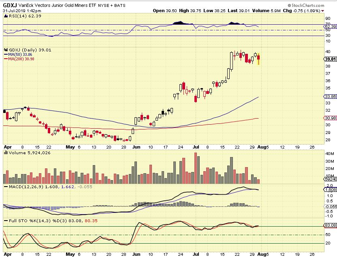This screenshot has height=257, width=337.
Task: Click the 39.01 last-price tag on price axis
Action: point(331,59)
